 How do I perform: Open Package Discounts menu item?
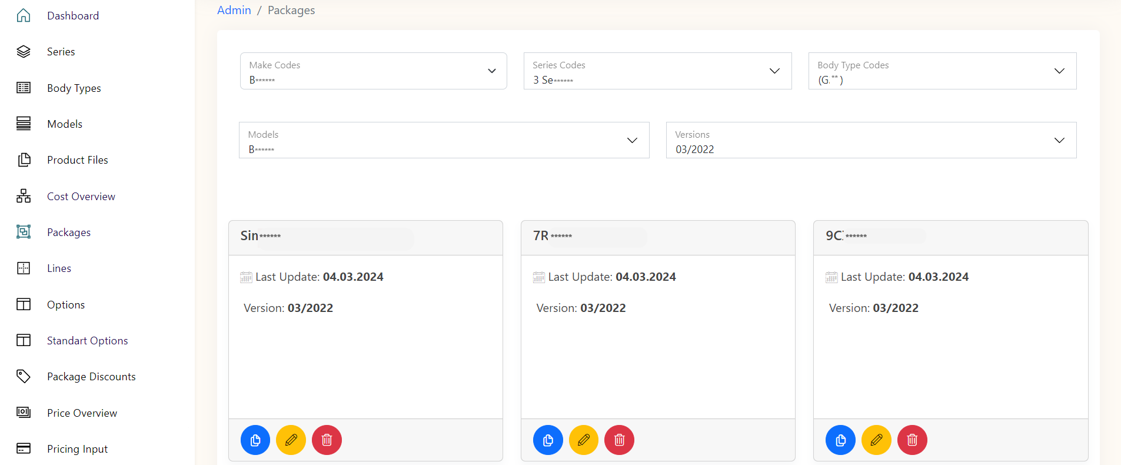pyautogui.click(x=91, y=377)
